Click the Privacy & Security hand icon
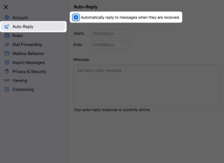224x163 pixels. 7,71
